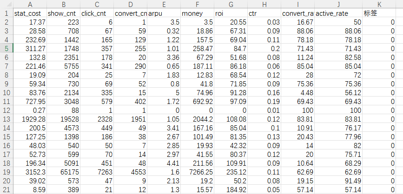403x194 pixels.
Task: Select money cell 692.92
Action: (x=197, y=101)
